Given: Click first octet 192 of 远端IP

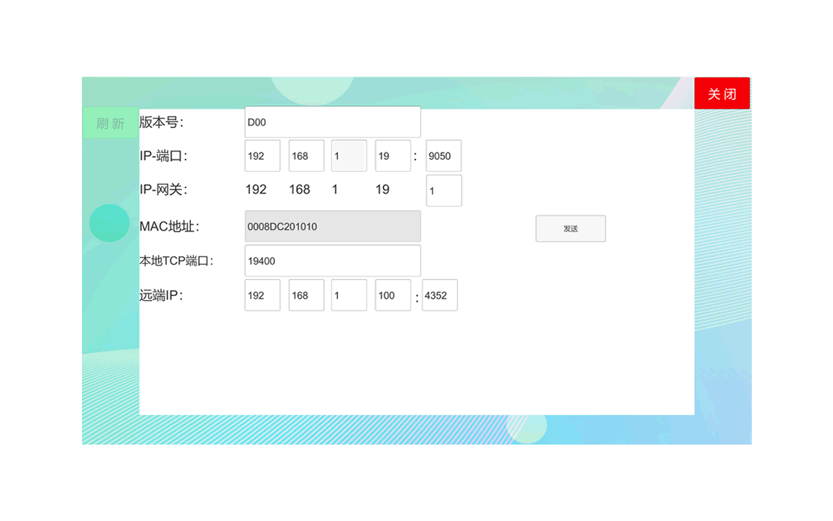Looking at the screenshot, I should pyautogui.click(x=262, y=295).
